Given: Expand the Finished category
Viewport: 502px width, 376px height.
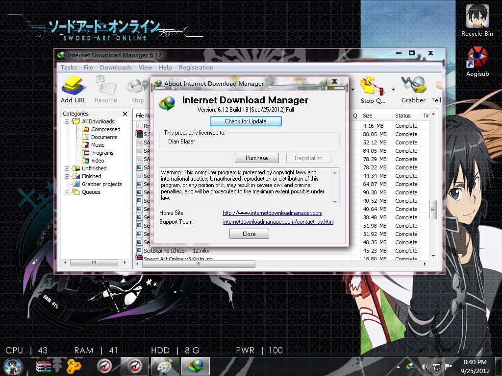Looking at the screenshot, I should point(67,176).
